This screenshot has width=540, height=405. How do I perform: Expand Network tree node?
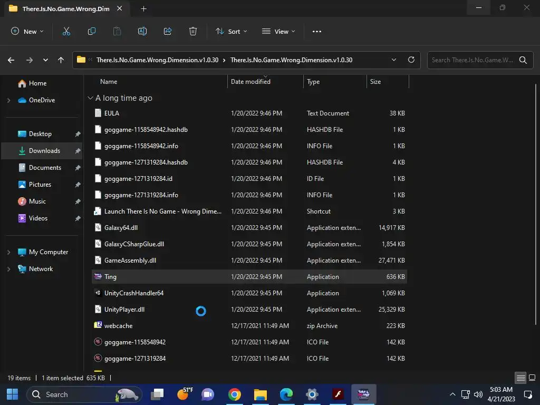[x=8, y=269]
